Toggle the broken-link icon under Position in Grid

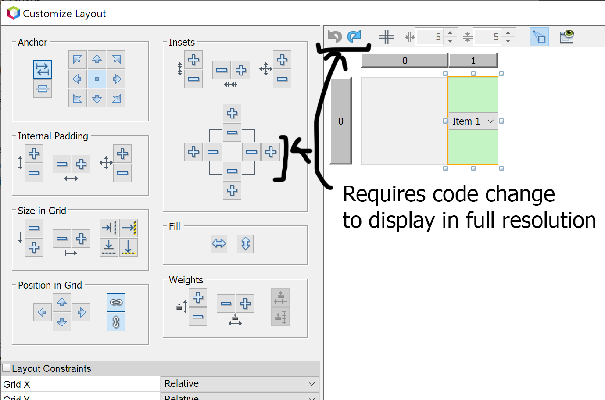tap(116, 321)
